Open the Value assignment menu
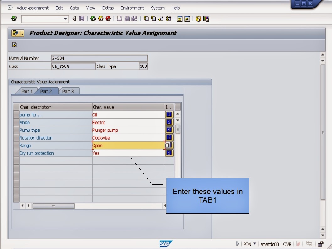The image size is (332, 249). click(x=33, y=8)
